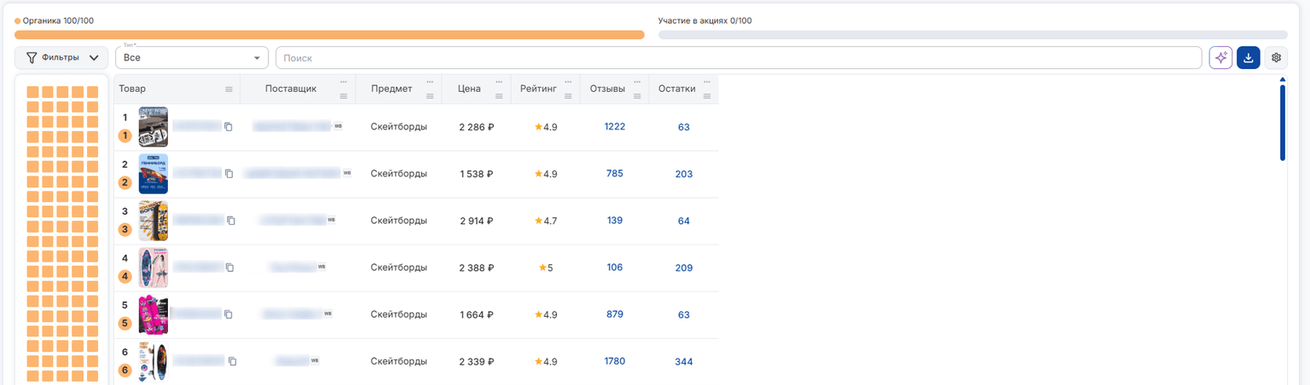Click in the Поиск search field
The width and height of the screenshot is (1310, 385).
(x=739, y=58)
